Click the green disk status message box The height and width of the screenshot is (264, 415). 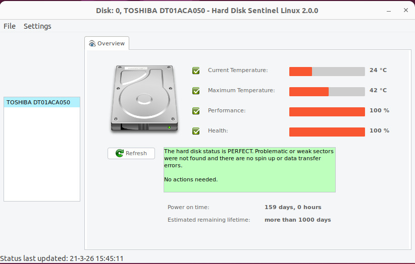click(x=249, y=170)
